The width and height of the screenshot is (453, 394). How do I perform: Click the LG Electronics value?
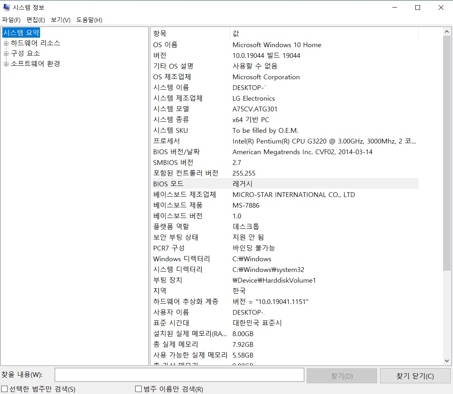click(253, 98)
